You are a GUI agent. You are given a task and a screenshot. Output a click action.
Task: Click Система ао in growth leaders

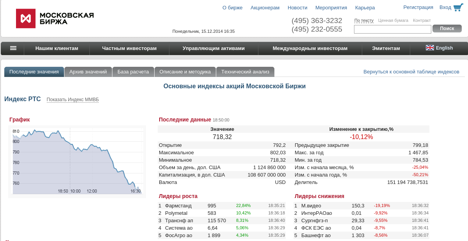coord(179,228)
